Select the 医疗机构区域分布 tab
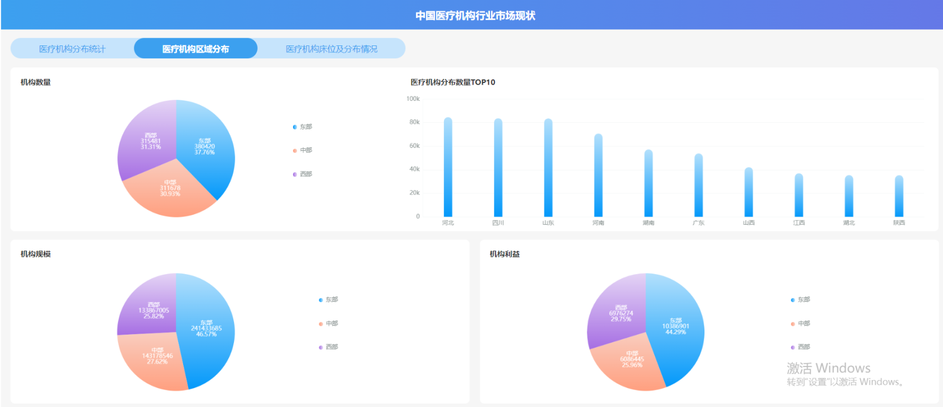Image resolution: width=943 pixels, height=407 pixels. pyautogui.click(x=195, y=49)
